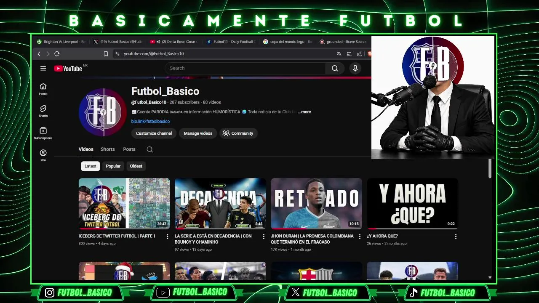539x303 pixels.
Task: Click title ¿Y AHORA QUE?
Action: pos(382,236)
